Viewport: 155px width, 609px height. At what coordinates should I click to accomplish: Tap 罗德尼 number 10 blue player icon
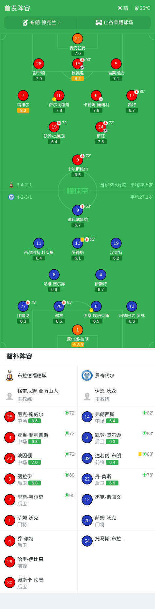(x=77, y=243)
